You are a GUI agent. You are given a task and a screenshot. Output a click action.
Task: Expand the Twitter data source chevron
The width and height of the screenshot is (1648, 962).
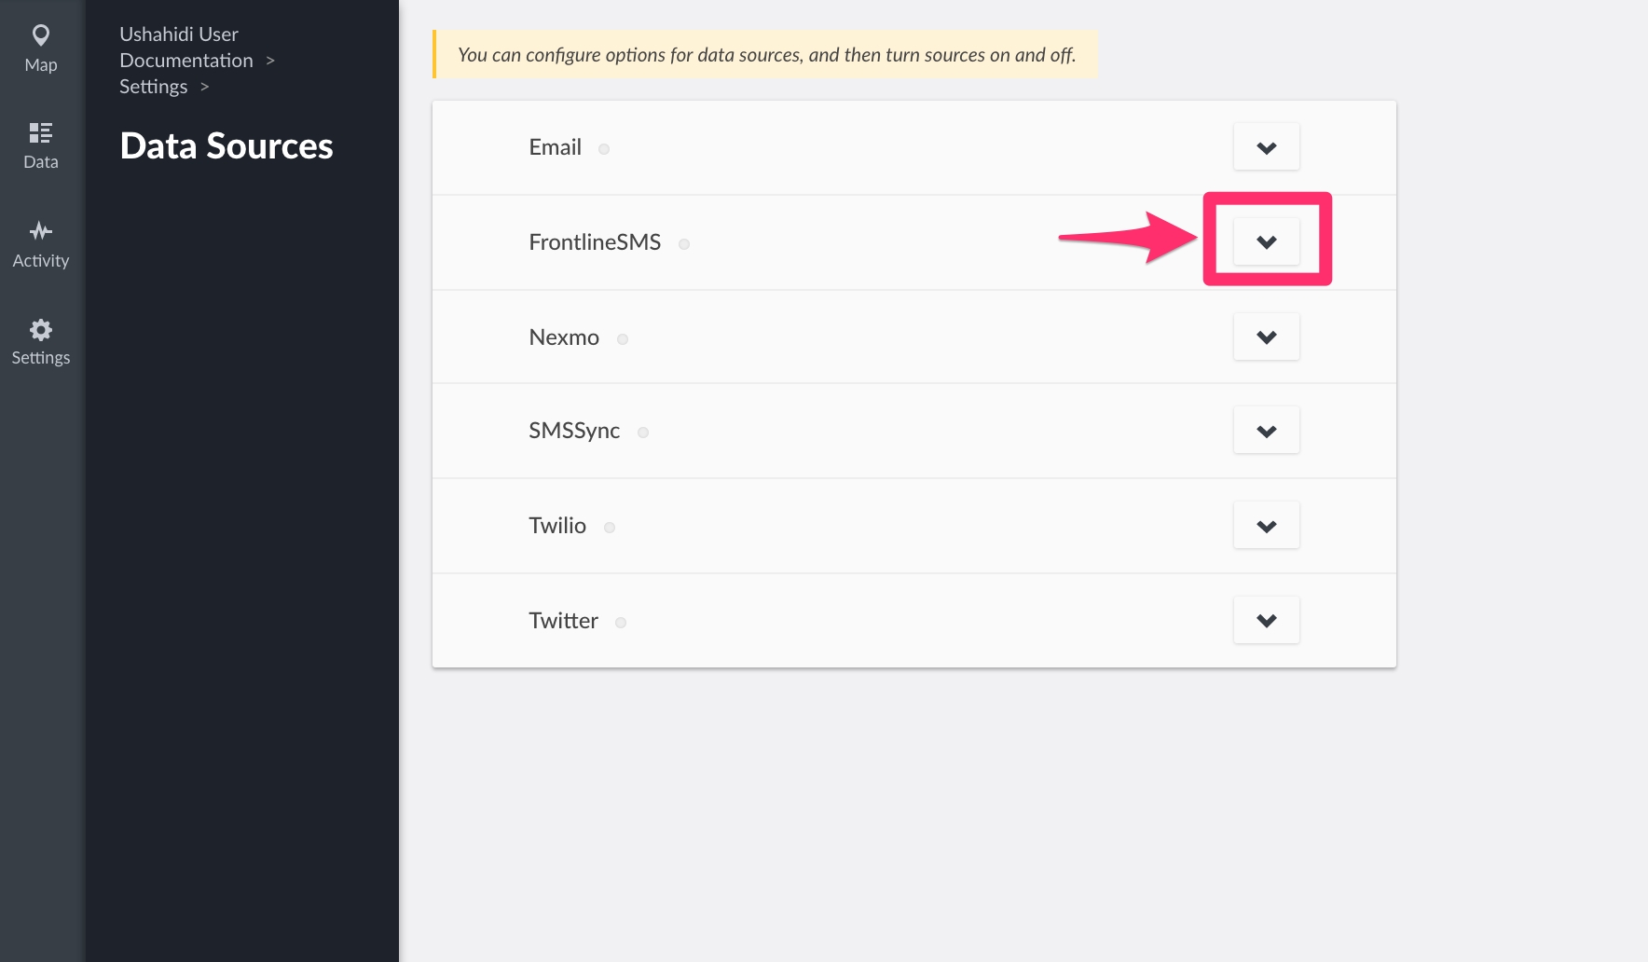click(x=1266, y=621)
